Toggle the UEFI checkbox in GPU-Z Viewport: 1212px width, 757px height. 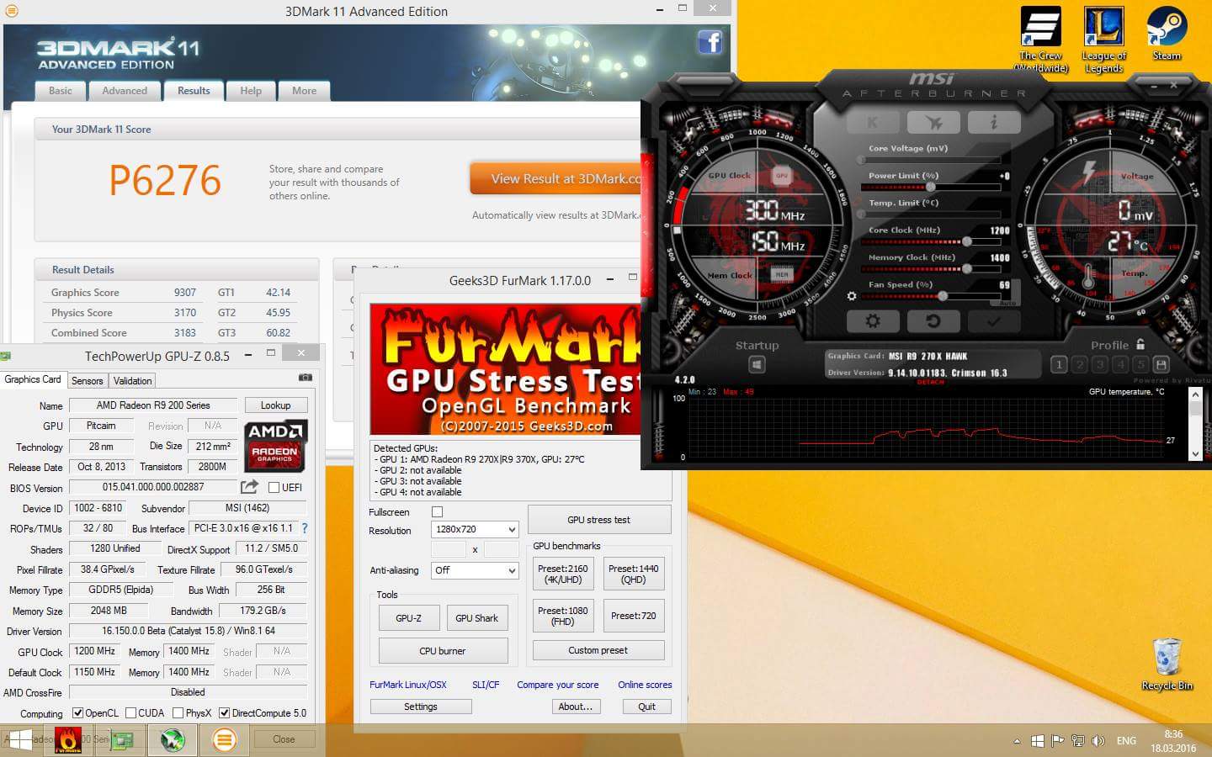coord(274,487)
